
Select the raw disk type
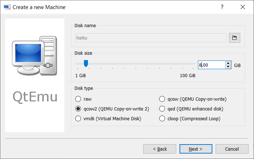point(78,99)
